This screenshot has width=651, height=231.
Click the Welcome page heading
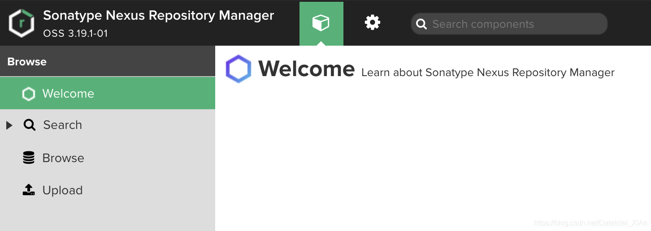pos(307,69)
